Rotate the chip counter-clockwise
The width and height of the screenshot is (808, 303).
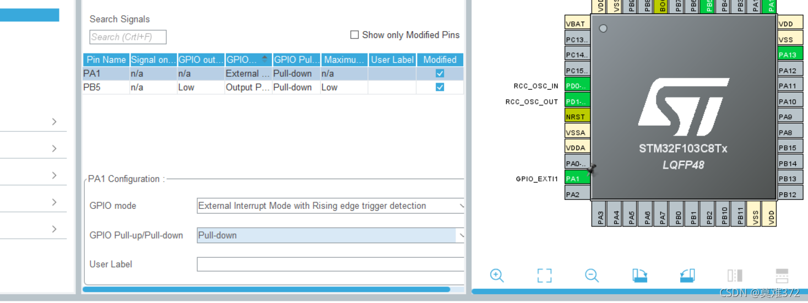687,275
